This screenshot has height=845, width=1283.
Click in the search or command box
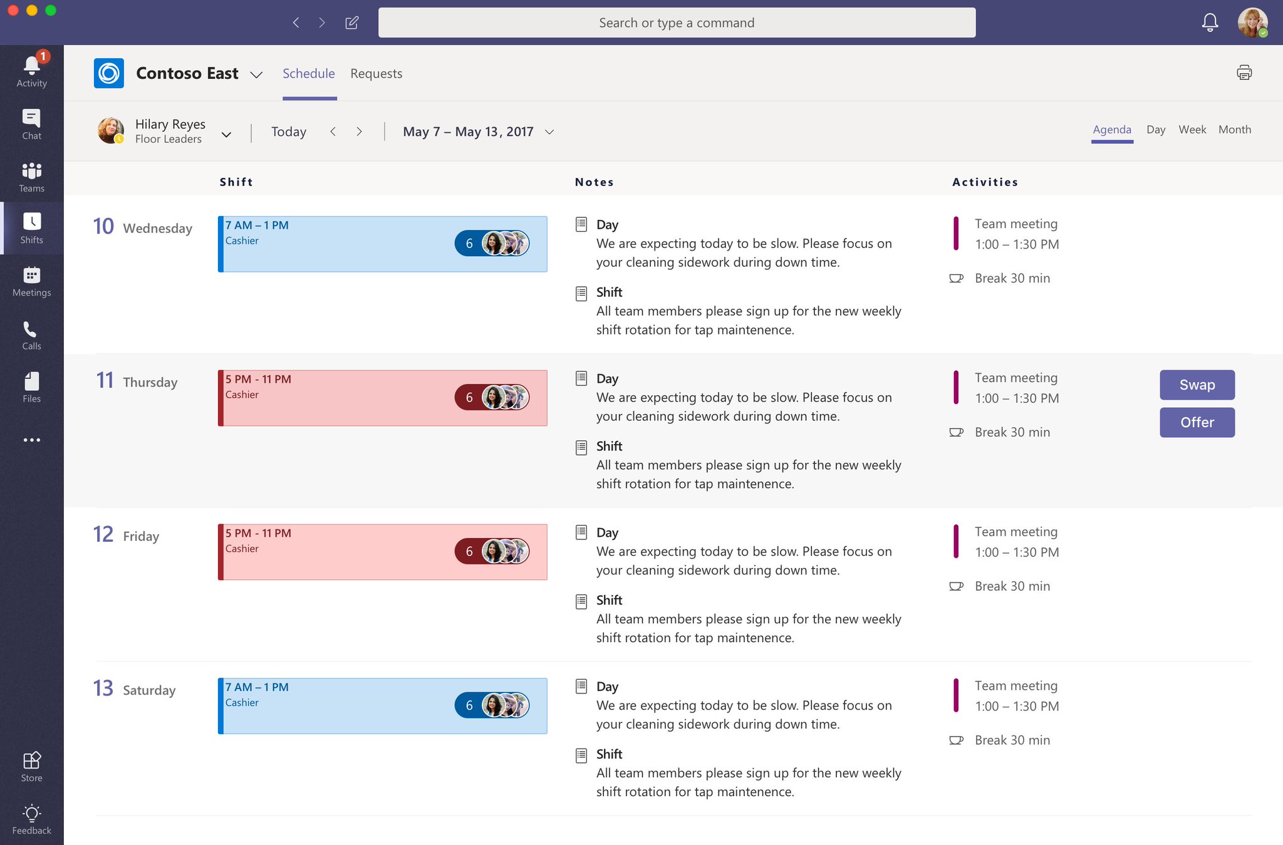677,23
